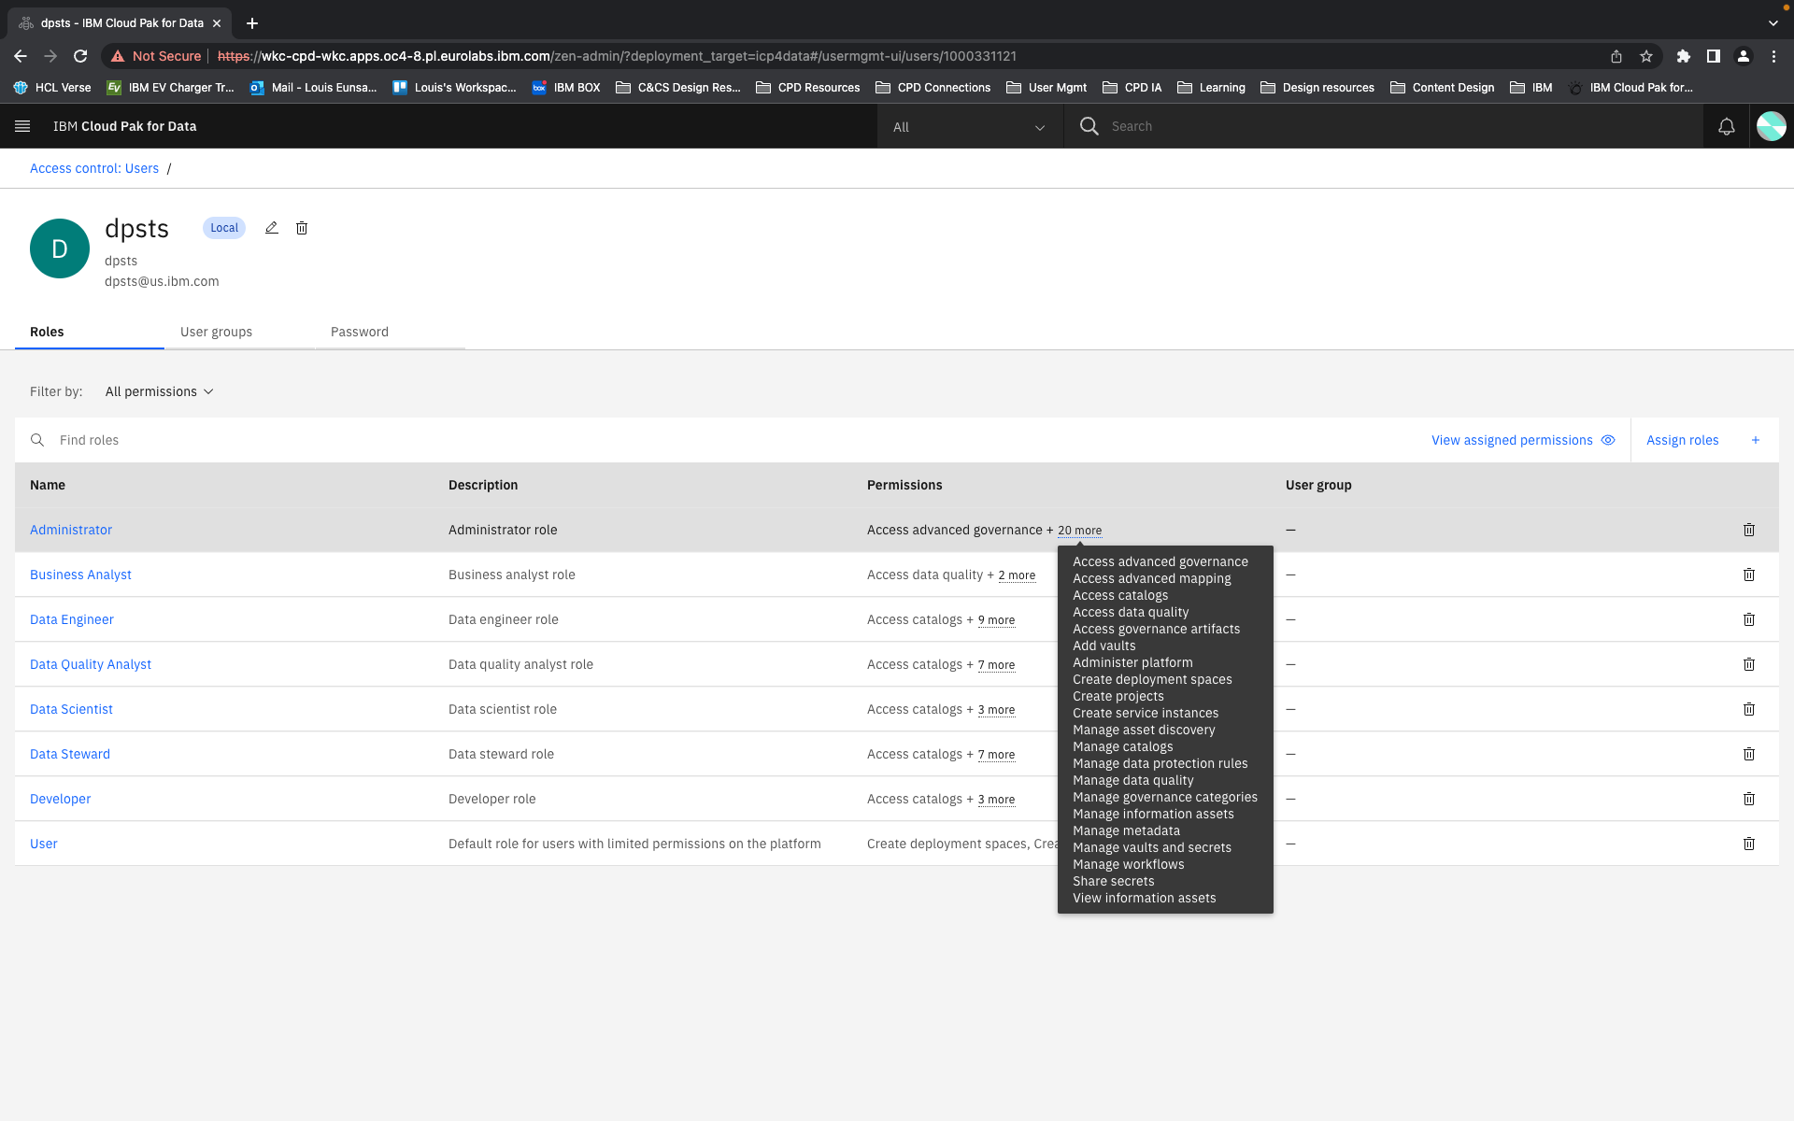The width and height of the screenshot is (1794, 1121).
Task: Open the hamburger navigation menu
Action: [x=22, y=126]
